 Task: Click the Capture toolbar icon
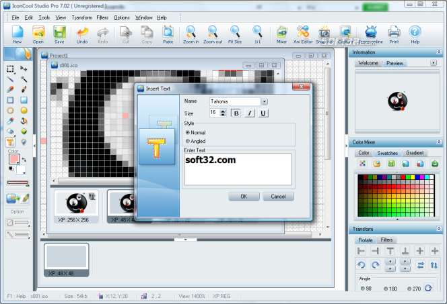[345, 34]
